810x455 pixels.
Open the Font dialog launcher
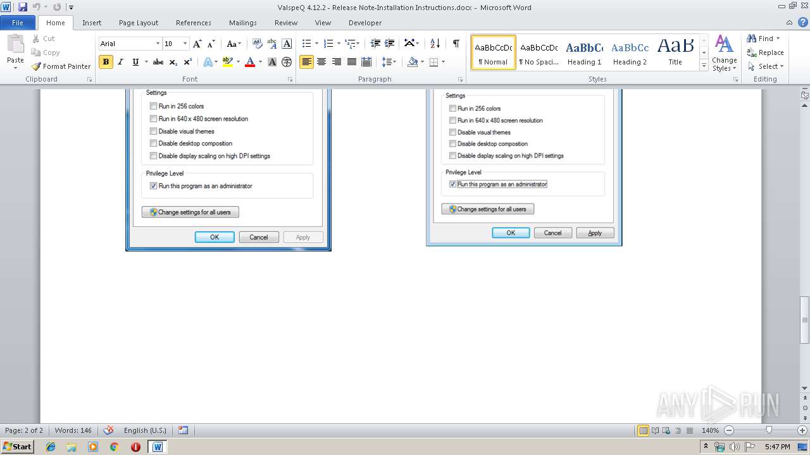coord(290,80)
